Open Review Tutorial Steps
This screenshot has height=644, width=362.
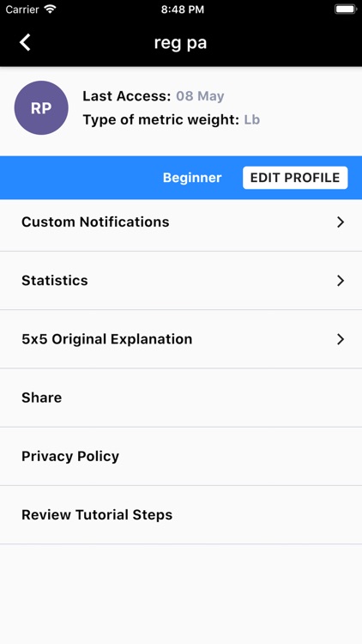(x=181, y=514)
